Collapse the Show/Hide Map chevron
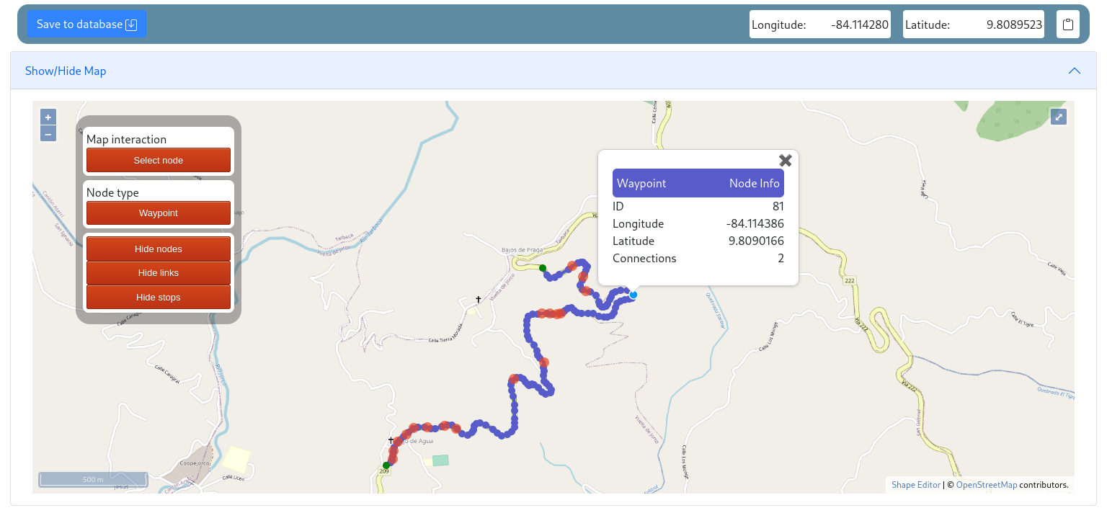Image resolution: width=1107 pixels, height=513 pixels. point(1074,71)
